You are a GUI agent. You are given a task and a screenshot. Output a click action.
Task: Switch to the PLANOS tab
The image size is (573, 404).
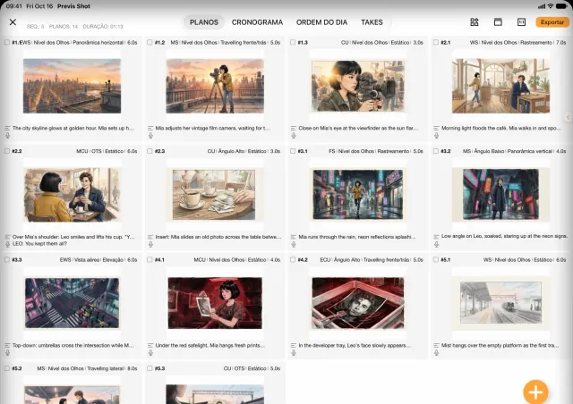(204, 22)
